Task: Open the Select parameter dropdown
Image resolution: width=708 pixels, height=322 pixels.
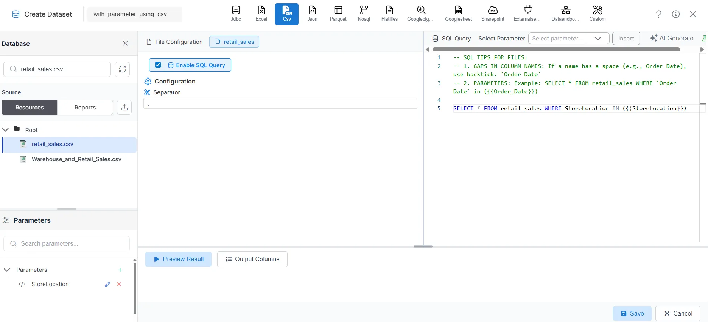Action: pos(568,39)
